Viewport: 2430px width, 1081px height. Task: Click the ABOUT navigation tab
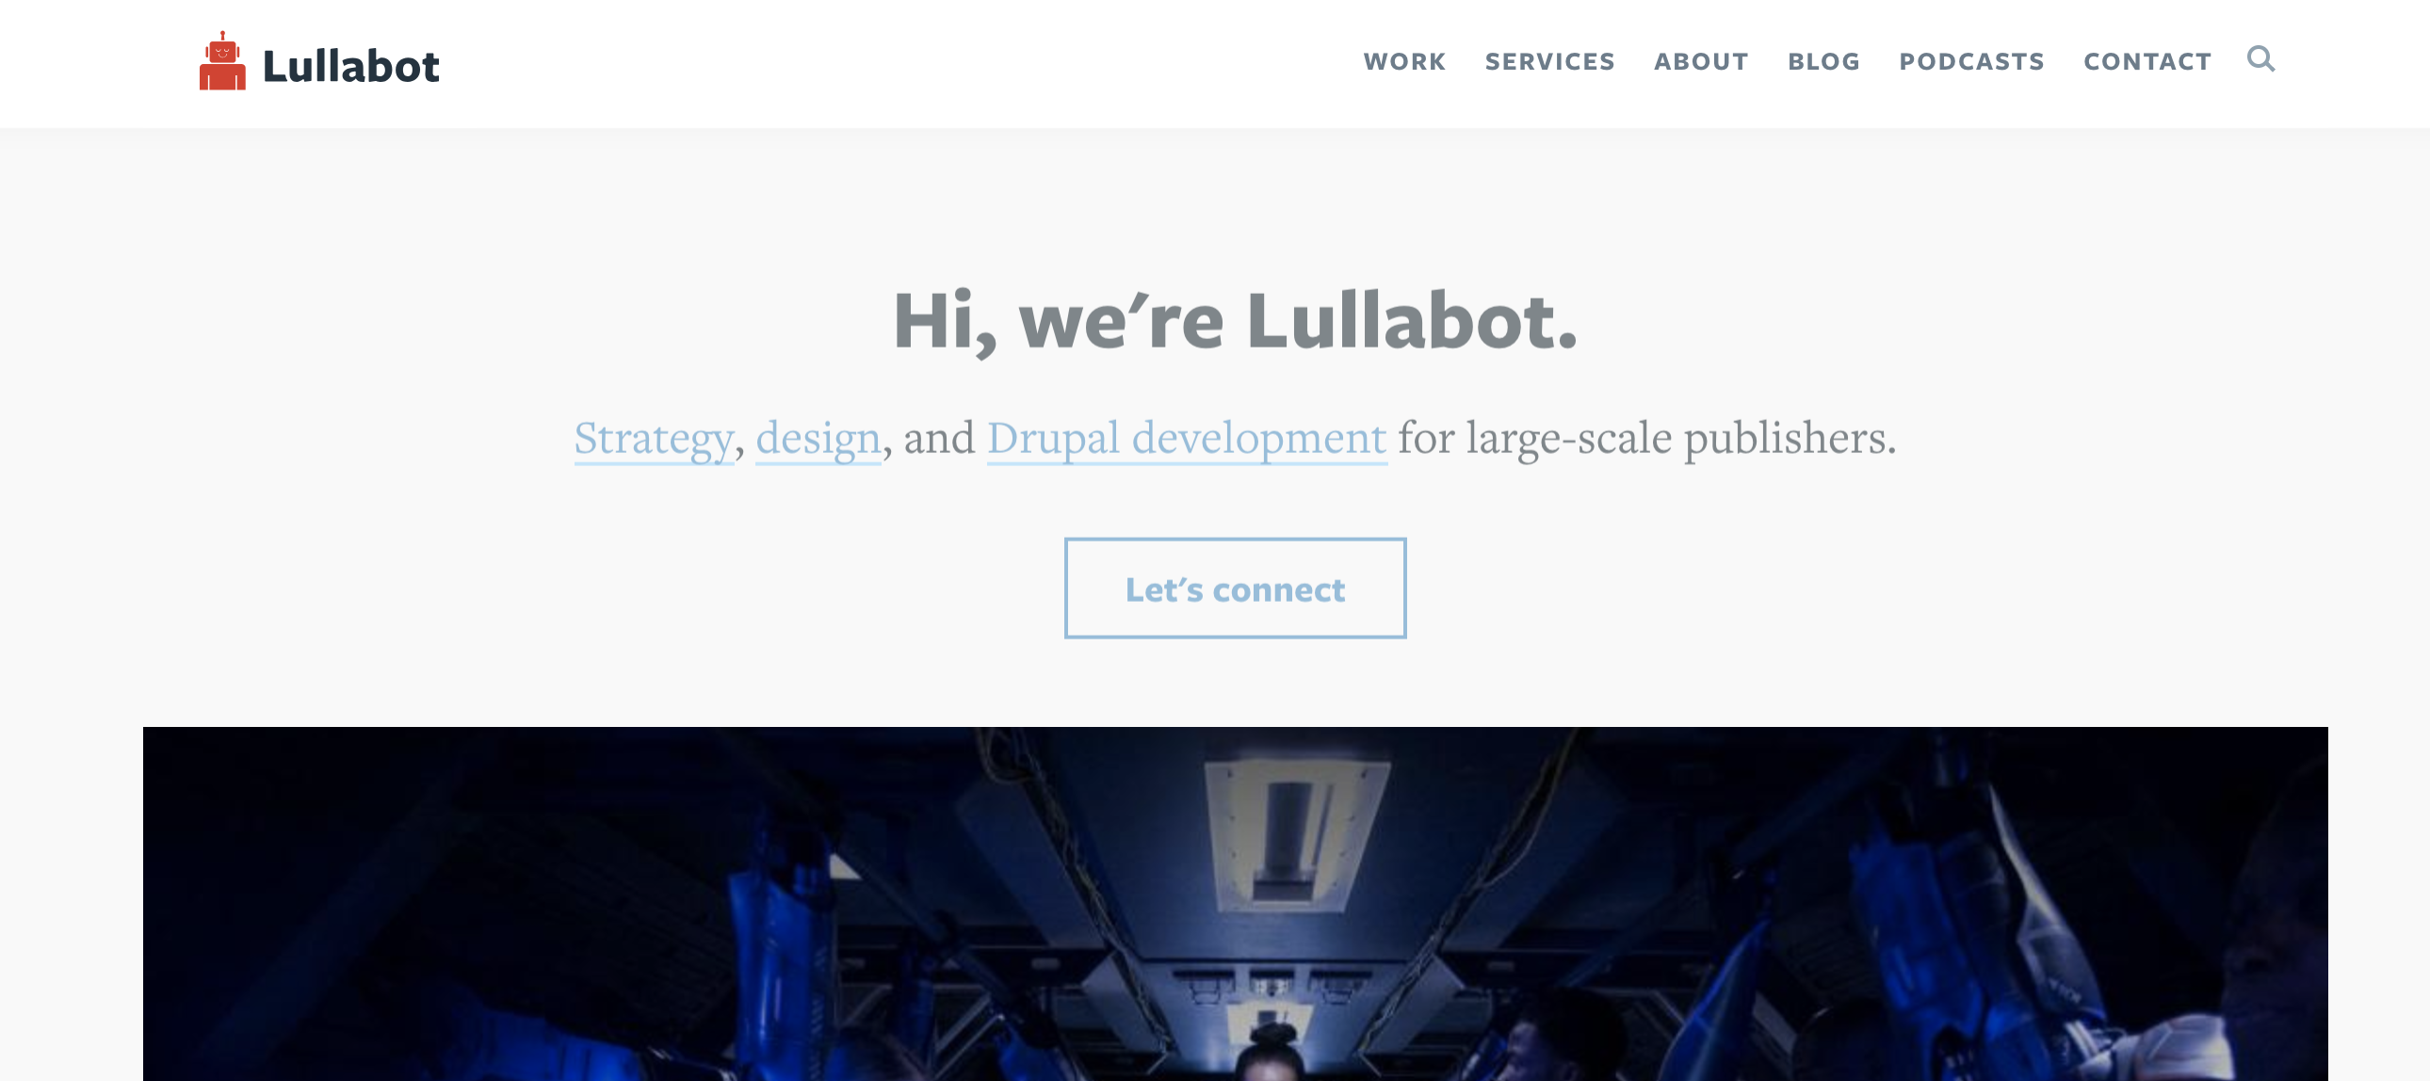(1702, 60)
